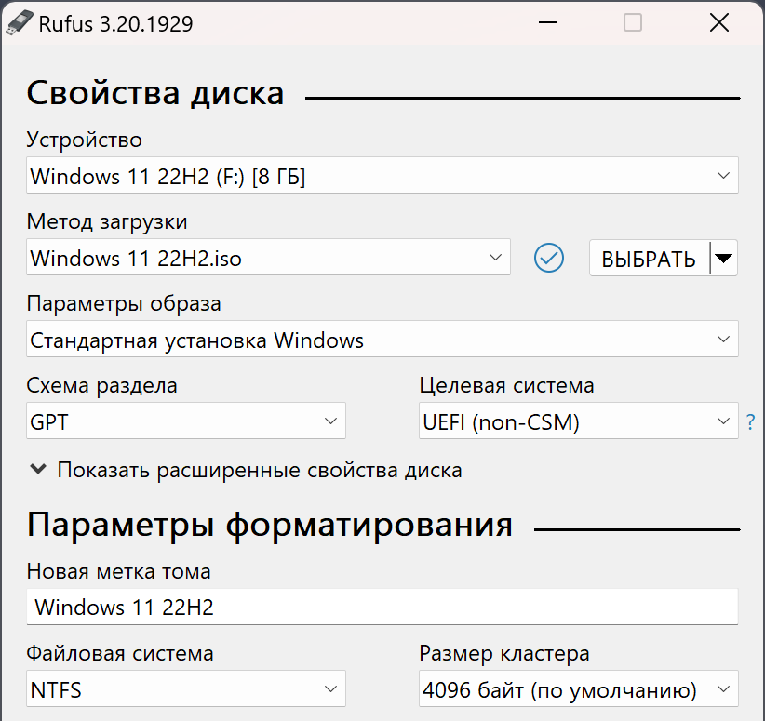Open the Целевая система UEFI dropdown
This screenshot has height=721, width=765.
click(579, 421)
